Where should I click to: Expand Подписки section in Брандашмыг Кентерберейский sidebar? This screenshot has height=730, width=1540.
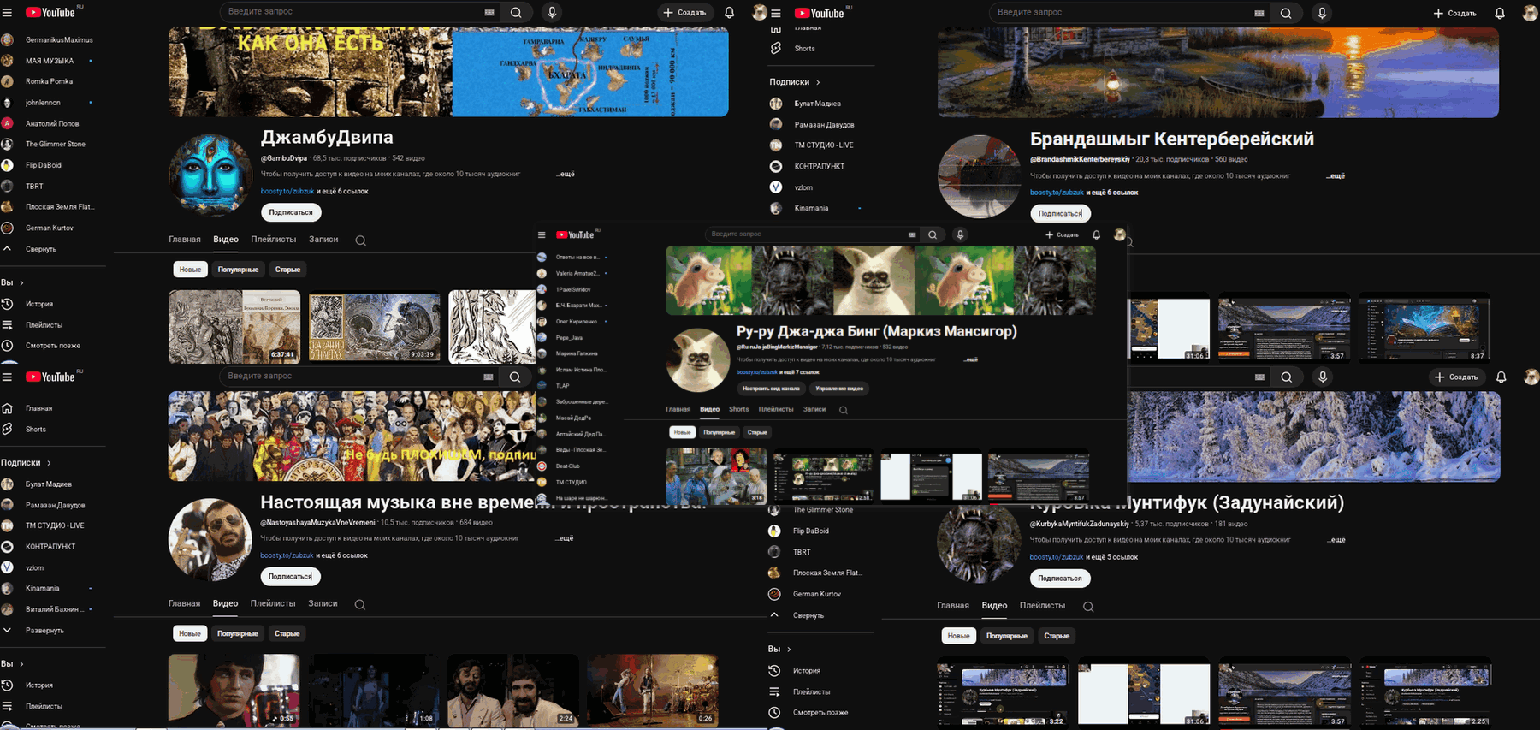(x=795, y=82)
